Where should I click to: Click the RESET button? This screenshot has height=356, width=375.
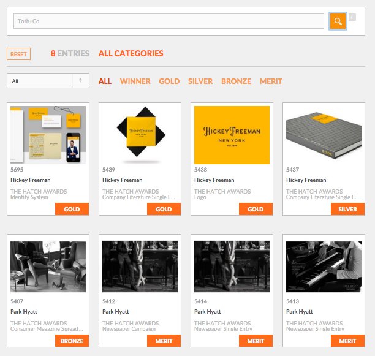18,54
